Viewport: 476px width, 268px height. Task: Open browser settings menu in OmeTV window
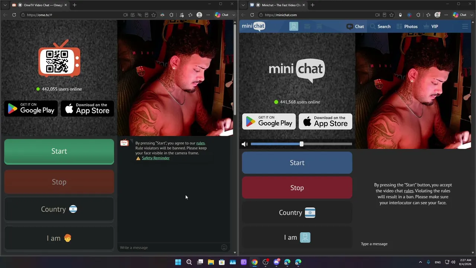tap(208, 15)
